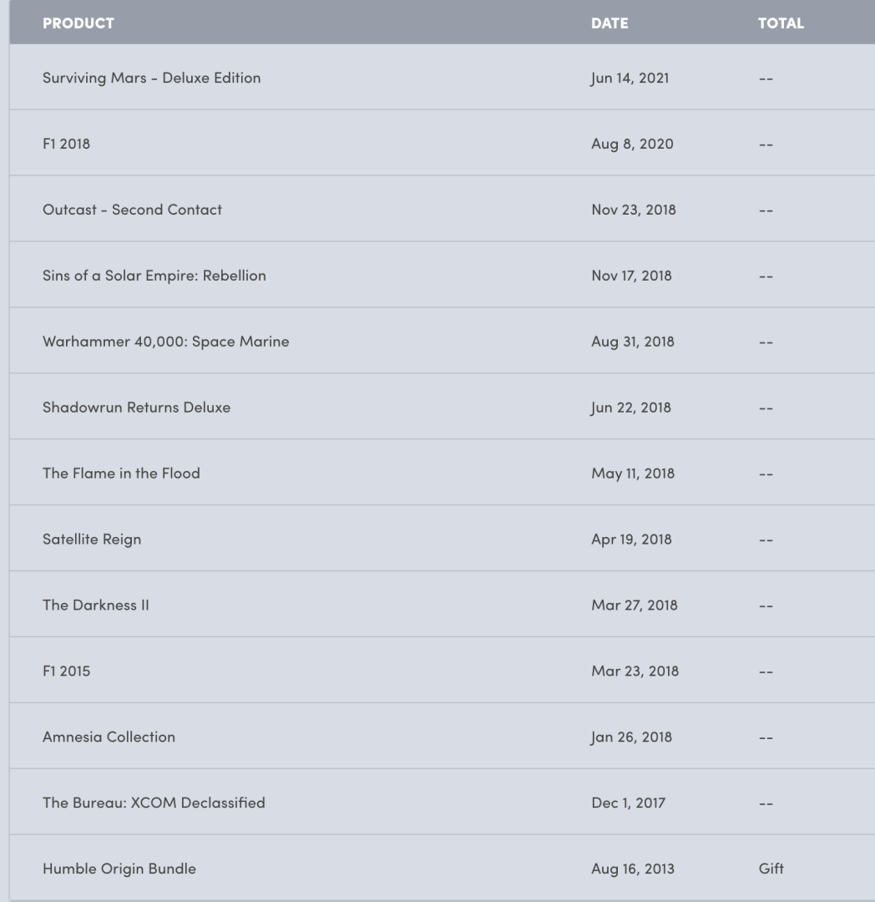The height and width of the screenshot is (902, 875).
Task: Open the Humble Origin Bundle purchase
Action: pyautogui.click(x=119, y=869)
